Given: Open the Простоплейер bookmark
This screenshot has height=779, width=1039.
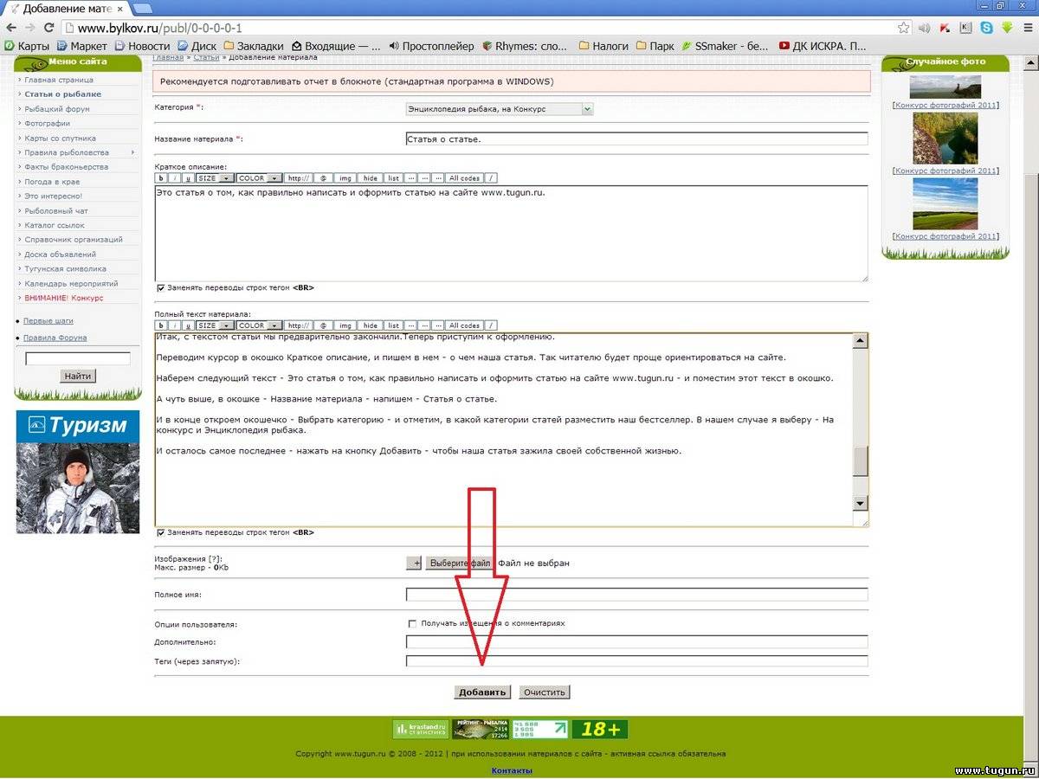Looking at the screenshot, I should click(x=432, y=46).
